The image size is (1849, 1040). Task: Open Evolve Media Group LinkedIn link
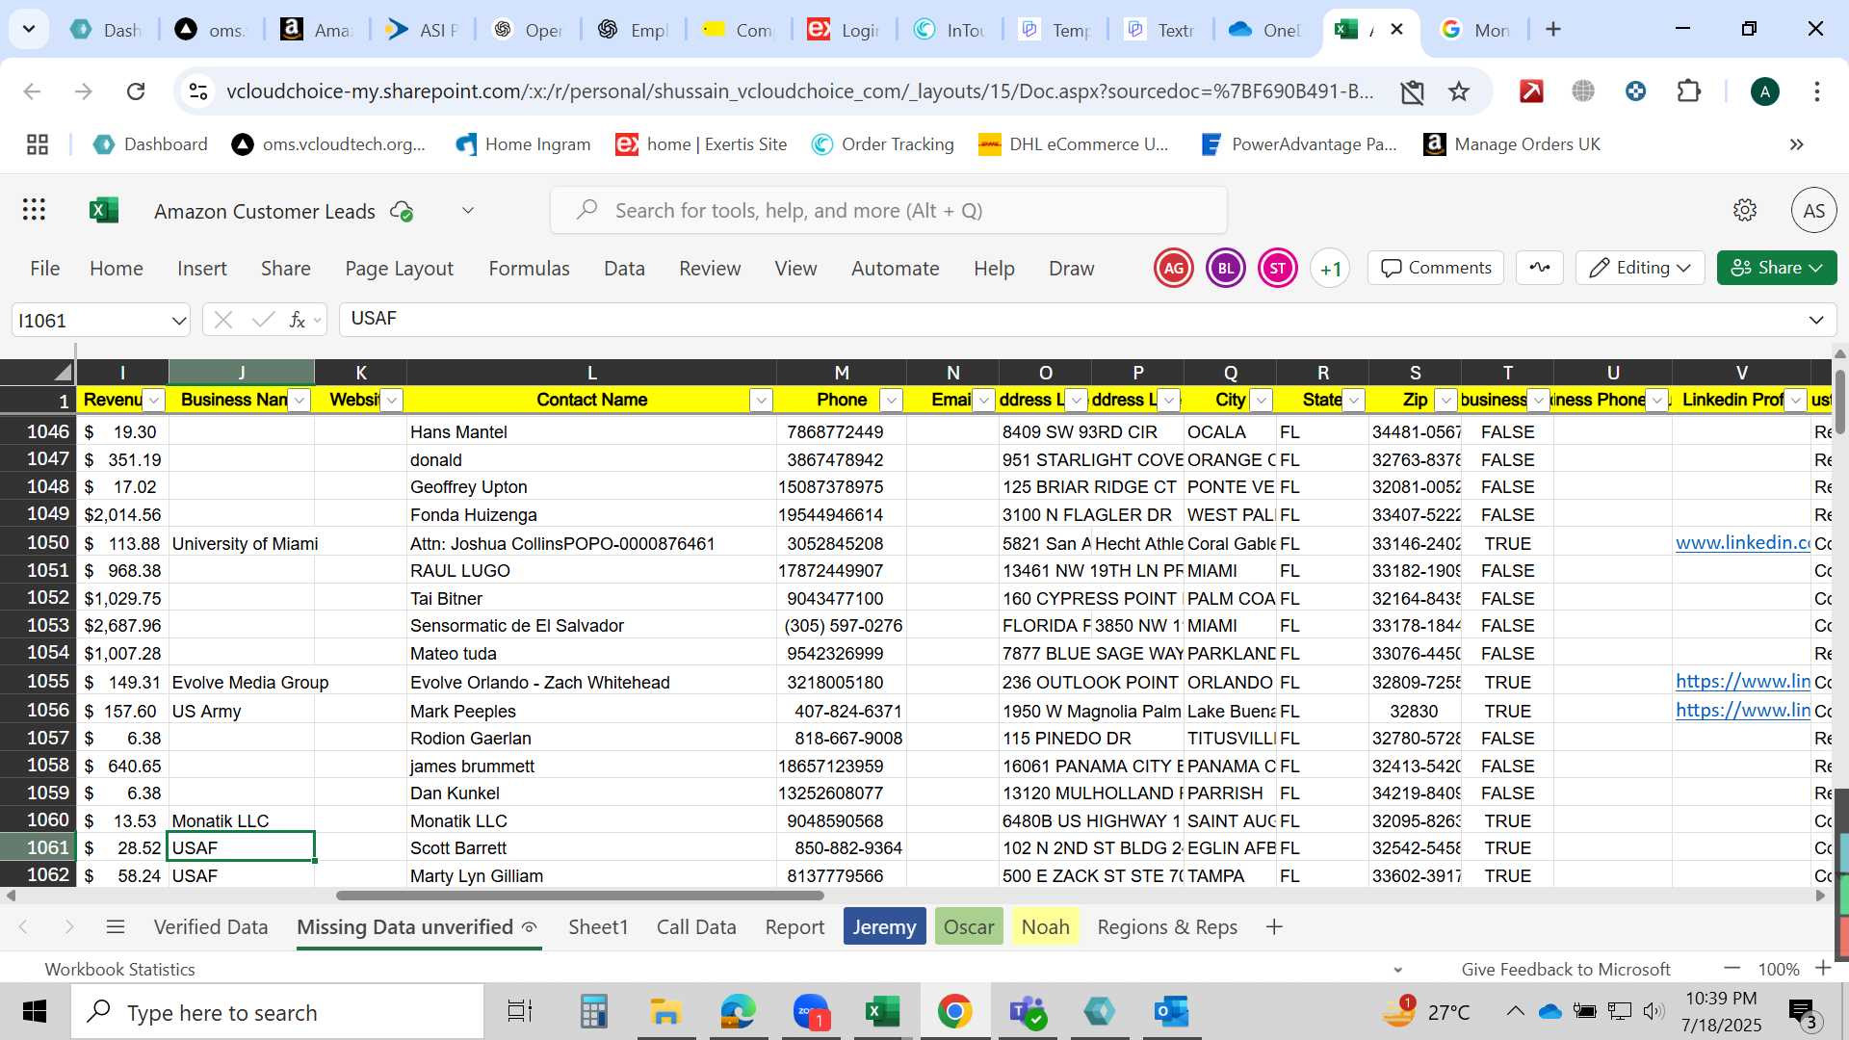[1742, 682]
